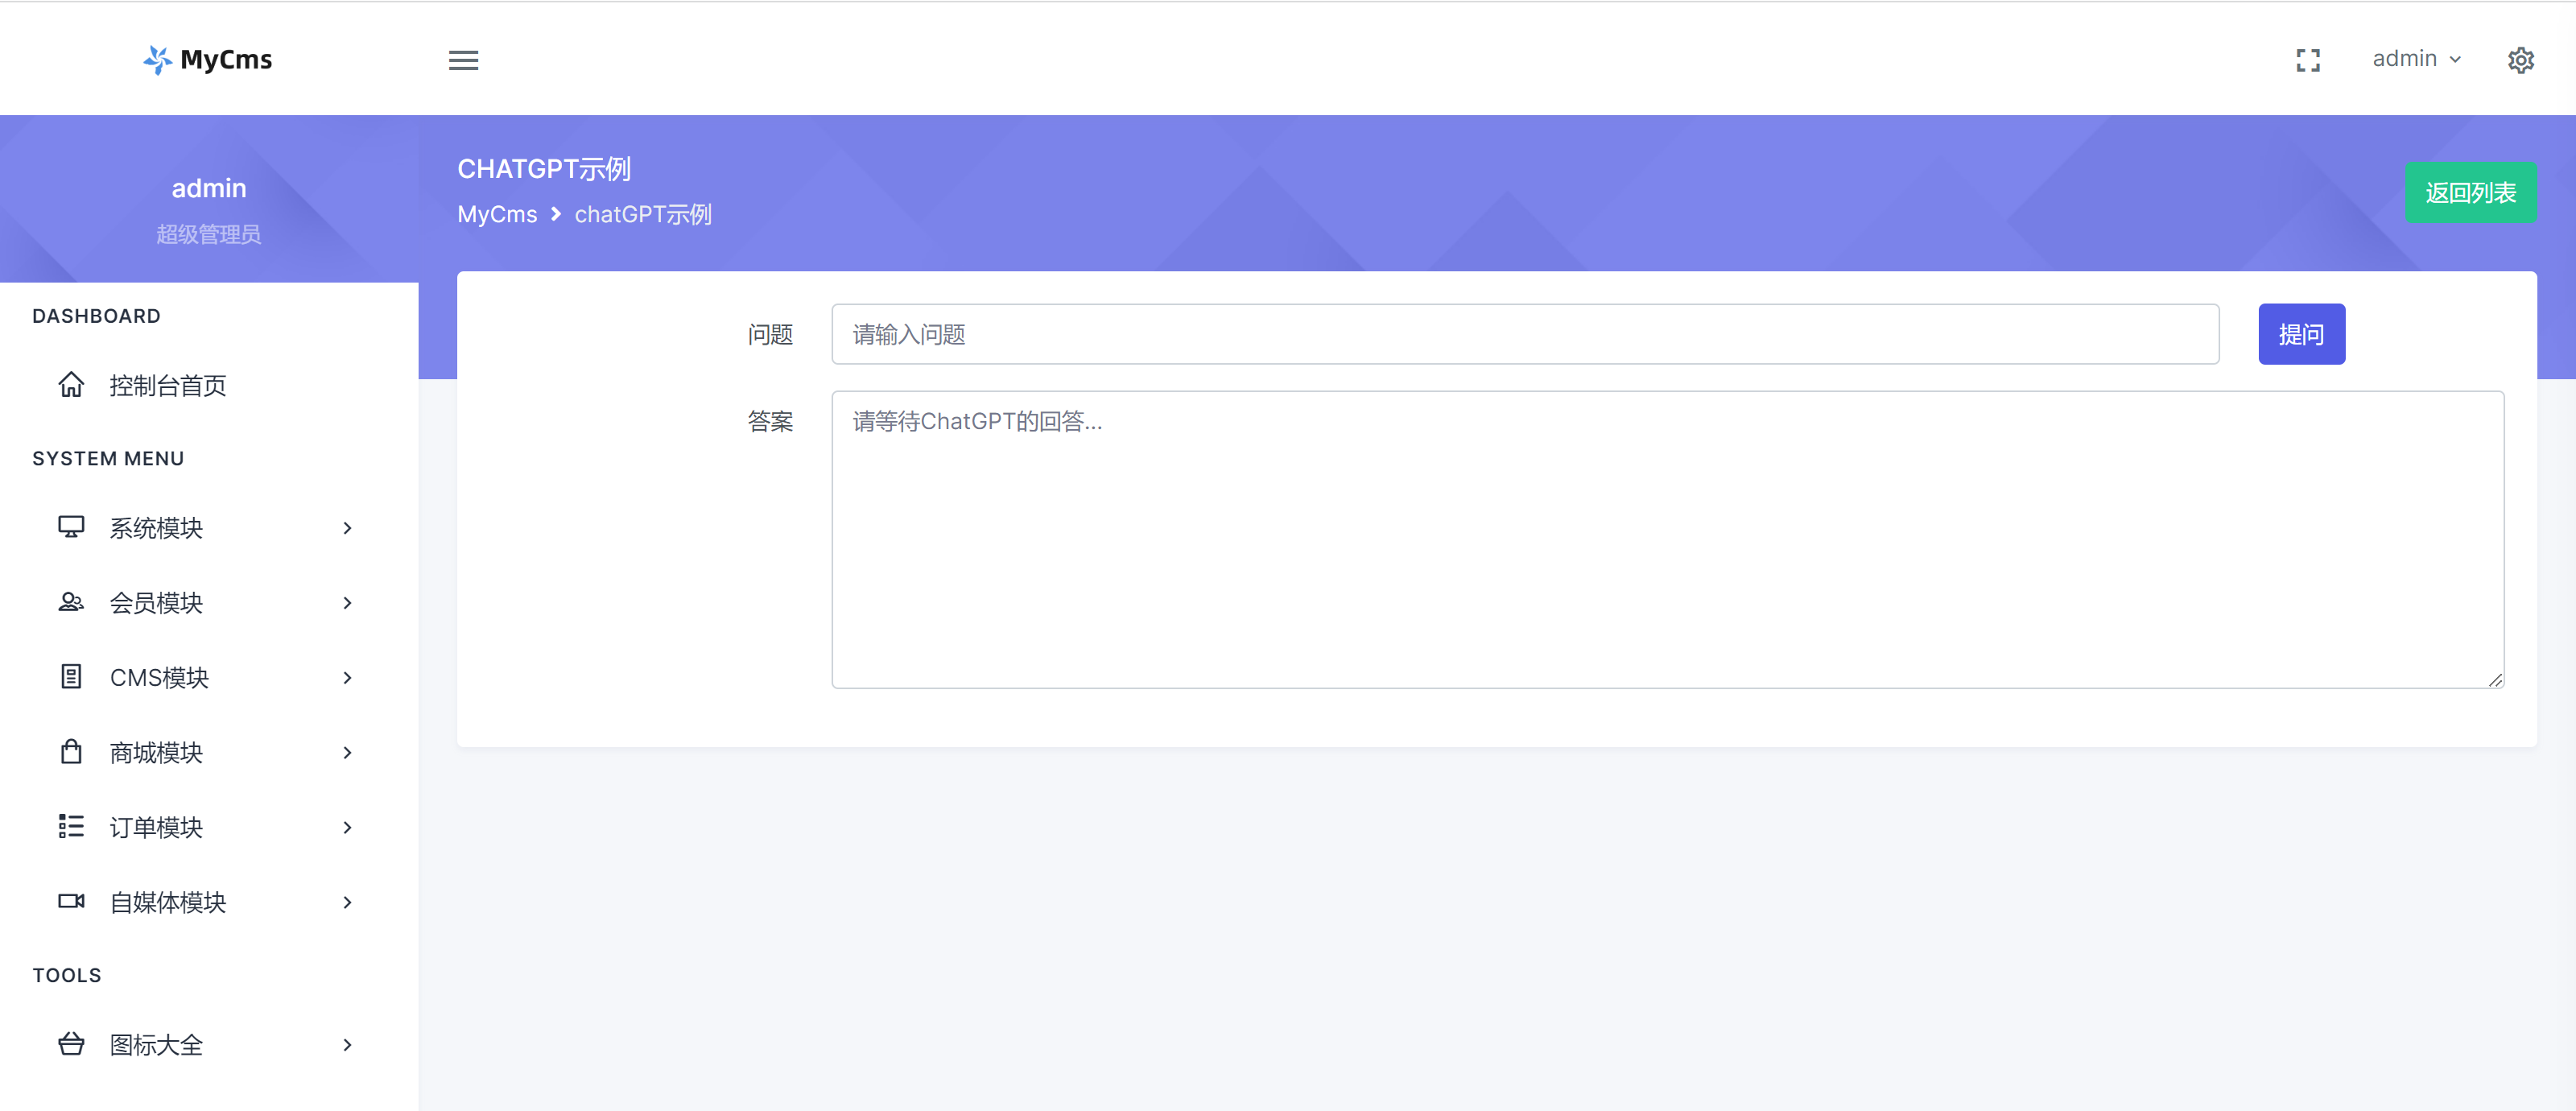This screenshot has height=1111, width=2576.
Task: Click the users icon for 会员模块
Action: (x=71, y=602)
